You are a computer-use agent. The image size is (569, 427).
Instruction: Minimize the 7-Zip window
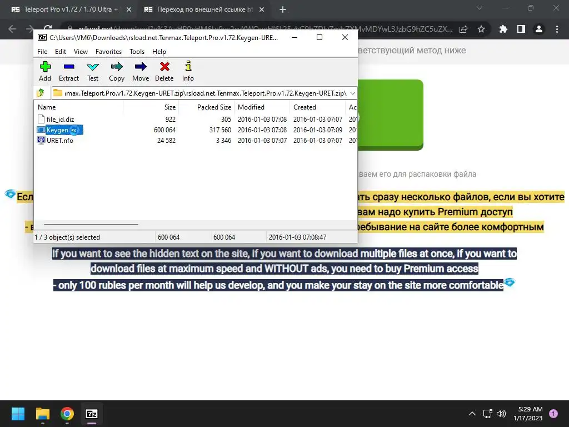coord(295,37)
